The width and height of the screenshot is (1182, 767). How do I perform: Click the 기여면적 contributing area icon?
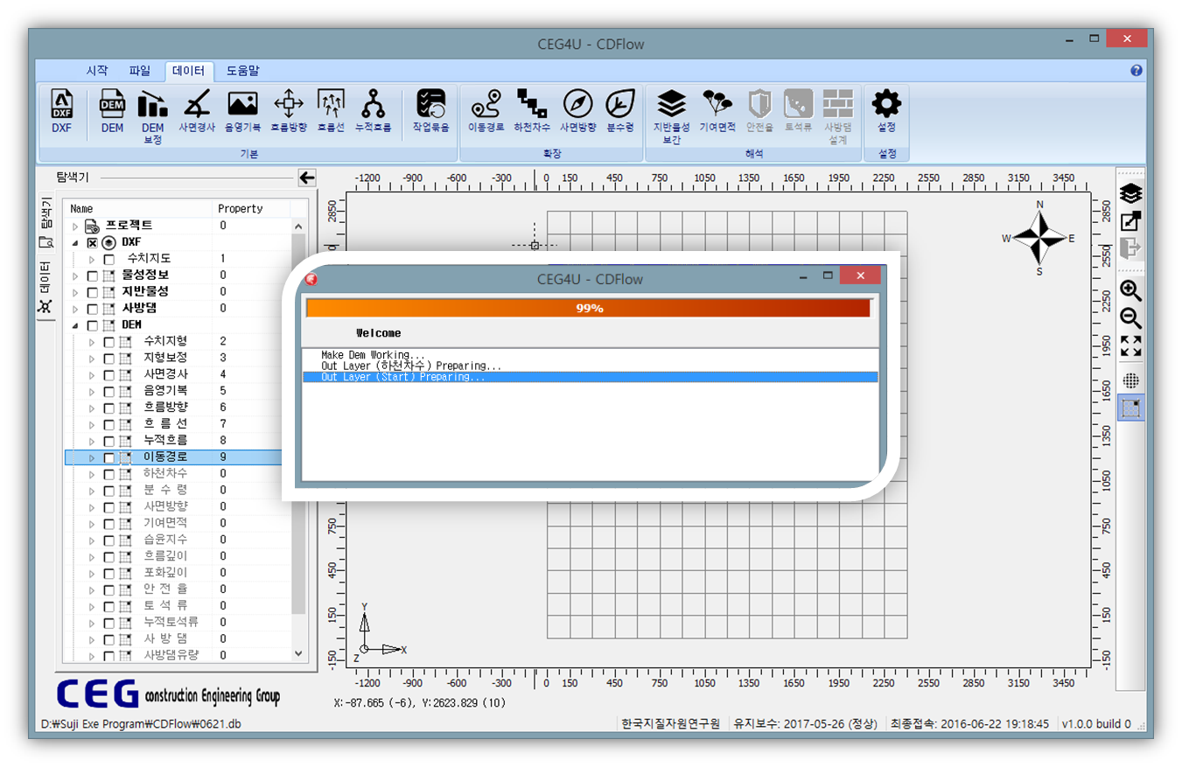[717, 112]
